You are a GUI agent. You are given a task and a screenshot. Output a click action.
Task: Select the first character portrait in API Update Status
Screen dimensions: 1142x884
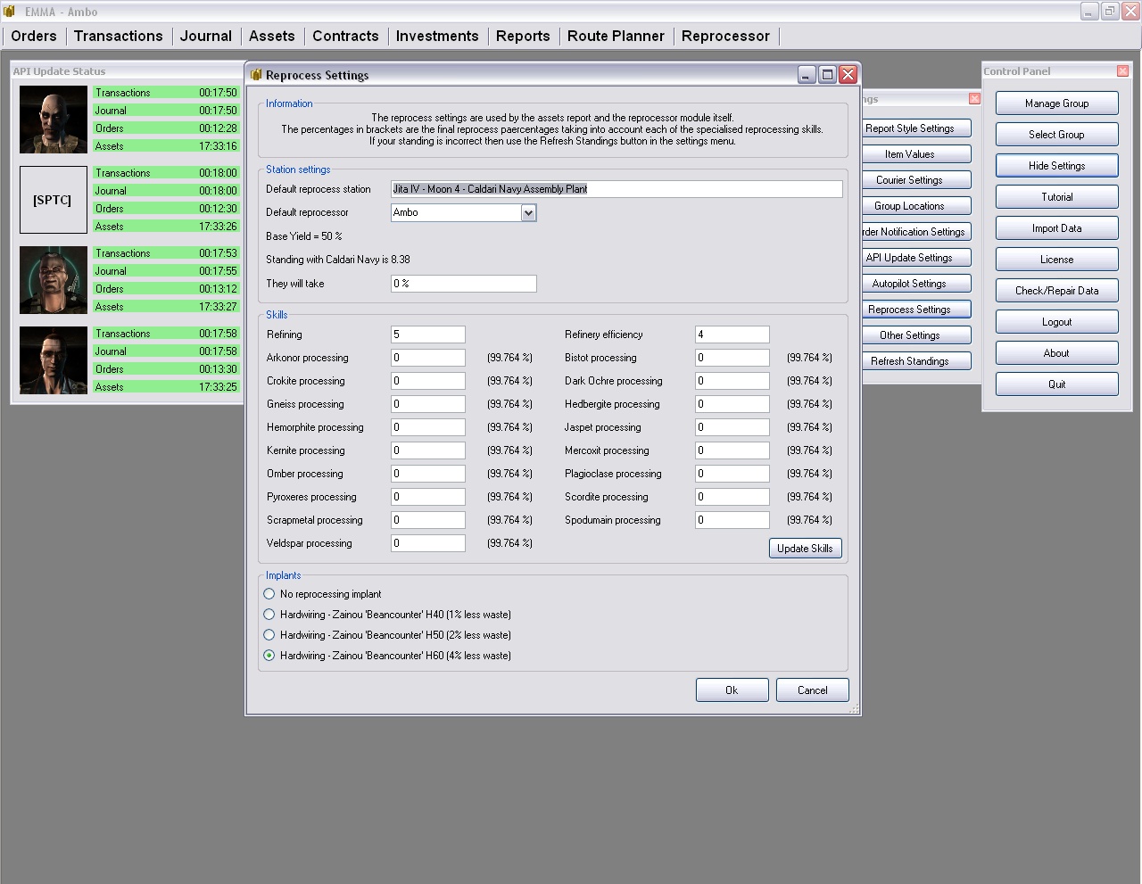(x=54, y=120)
